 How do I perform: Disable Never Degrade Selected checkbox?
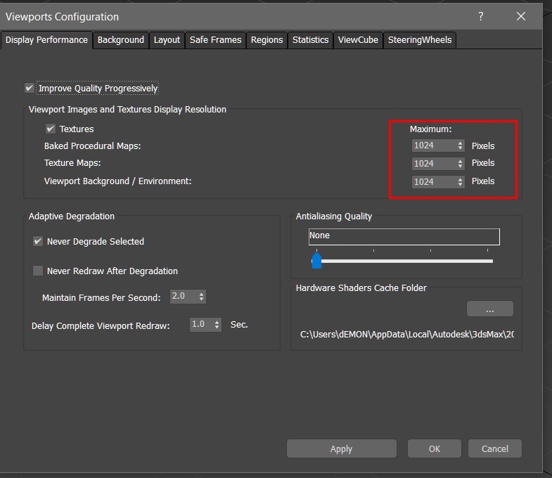pyautogui.click(x=38, y=242)
